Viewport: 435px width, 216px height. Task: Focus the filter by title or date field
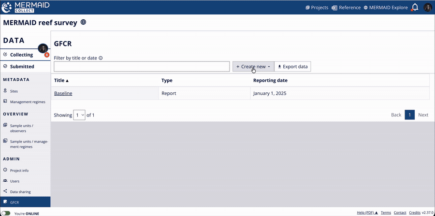click(x=142, y=67)
